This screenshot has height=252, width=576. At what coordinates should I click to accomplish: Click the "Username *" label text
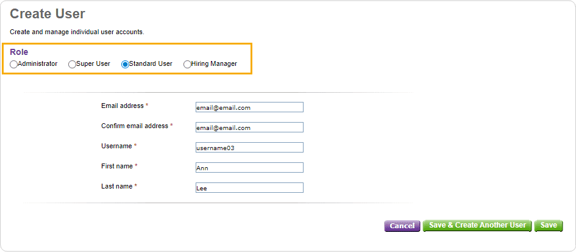pos(119,146)
